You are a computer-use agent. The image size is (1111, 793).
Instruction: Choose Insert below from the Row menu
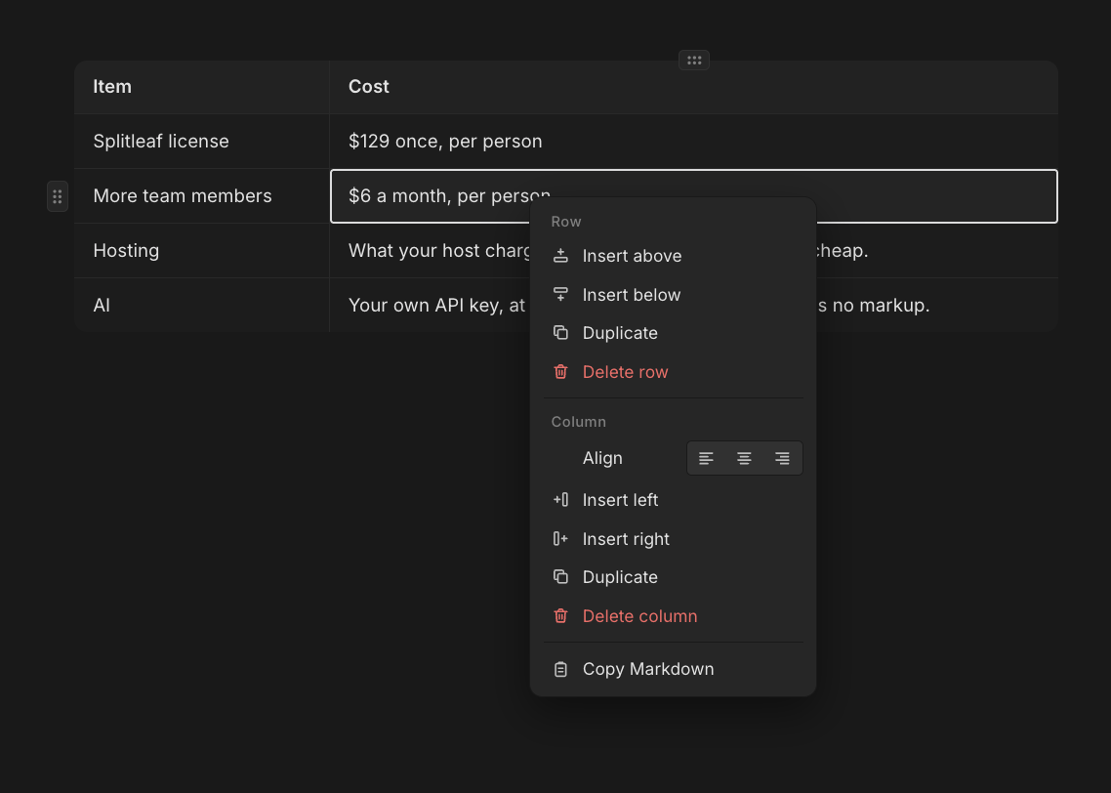pos(673,295)
